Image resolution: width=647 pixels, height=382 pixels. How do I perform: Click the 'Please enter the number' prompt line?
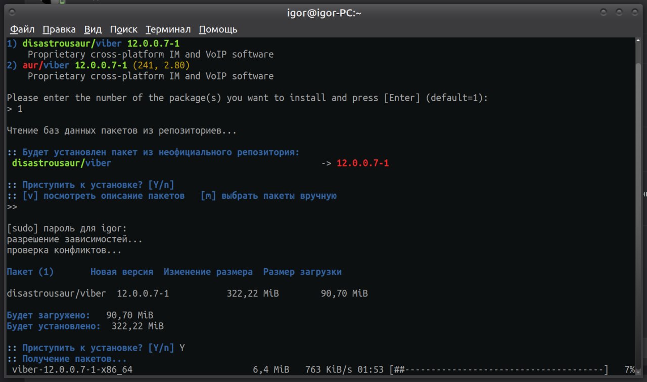point(248,98)
